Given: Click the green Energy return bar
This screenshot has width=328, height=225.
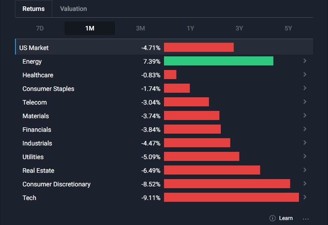Looking at the screenshot, I should pos(219,61).
